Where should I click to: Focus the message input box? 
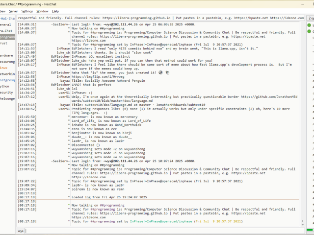[x=162, y=230]
